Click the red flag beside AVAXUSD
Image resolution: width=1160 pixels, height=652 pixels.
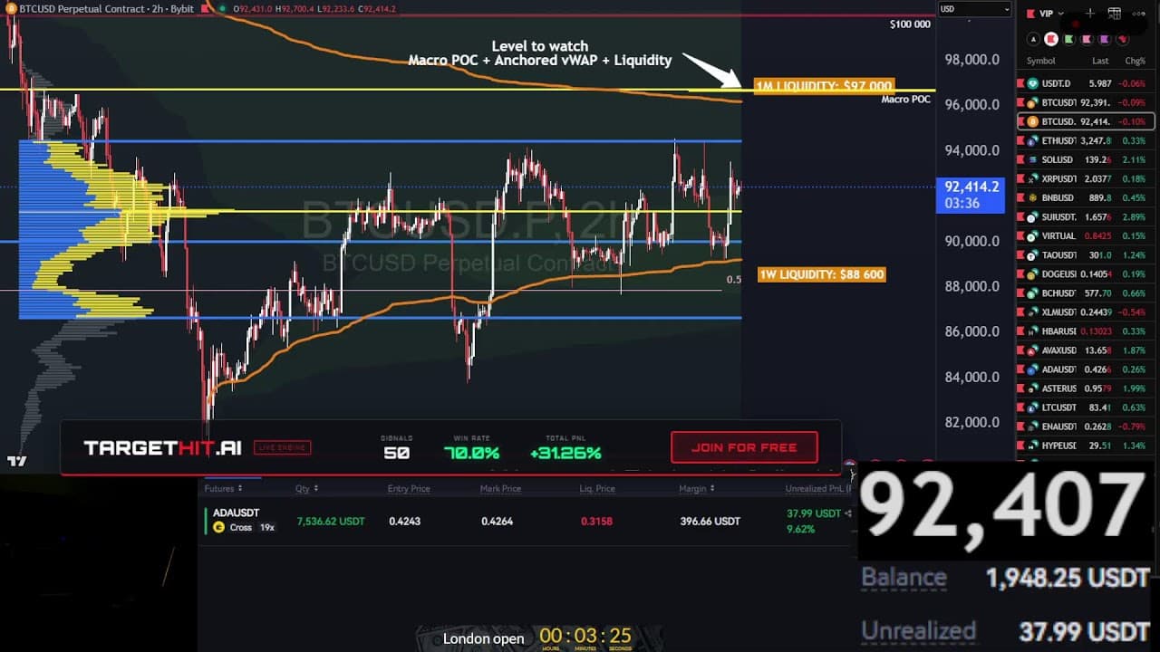tap(1021, 350)
